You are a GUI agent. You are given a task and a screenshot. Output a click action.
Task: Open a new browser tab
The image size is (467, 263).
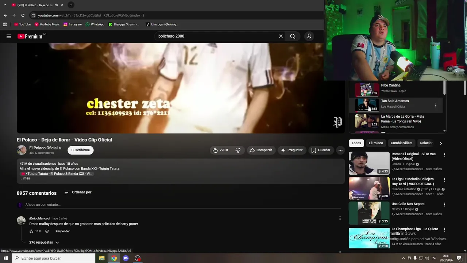71,5
